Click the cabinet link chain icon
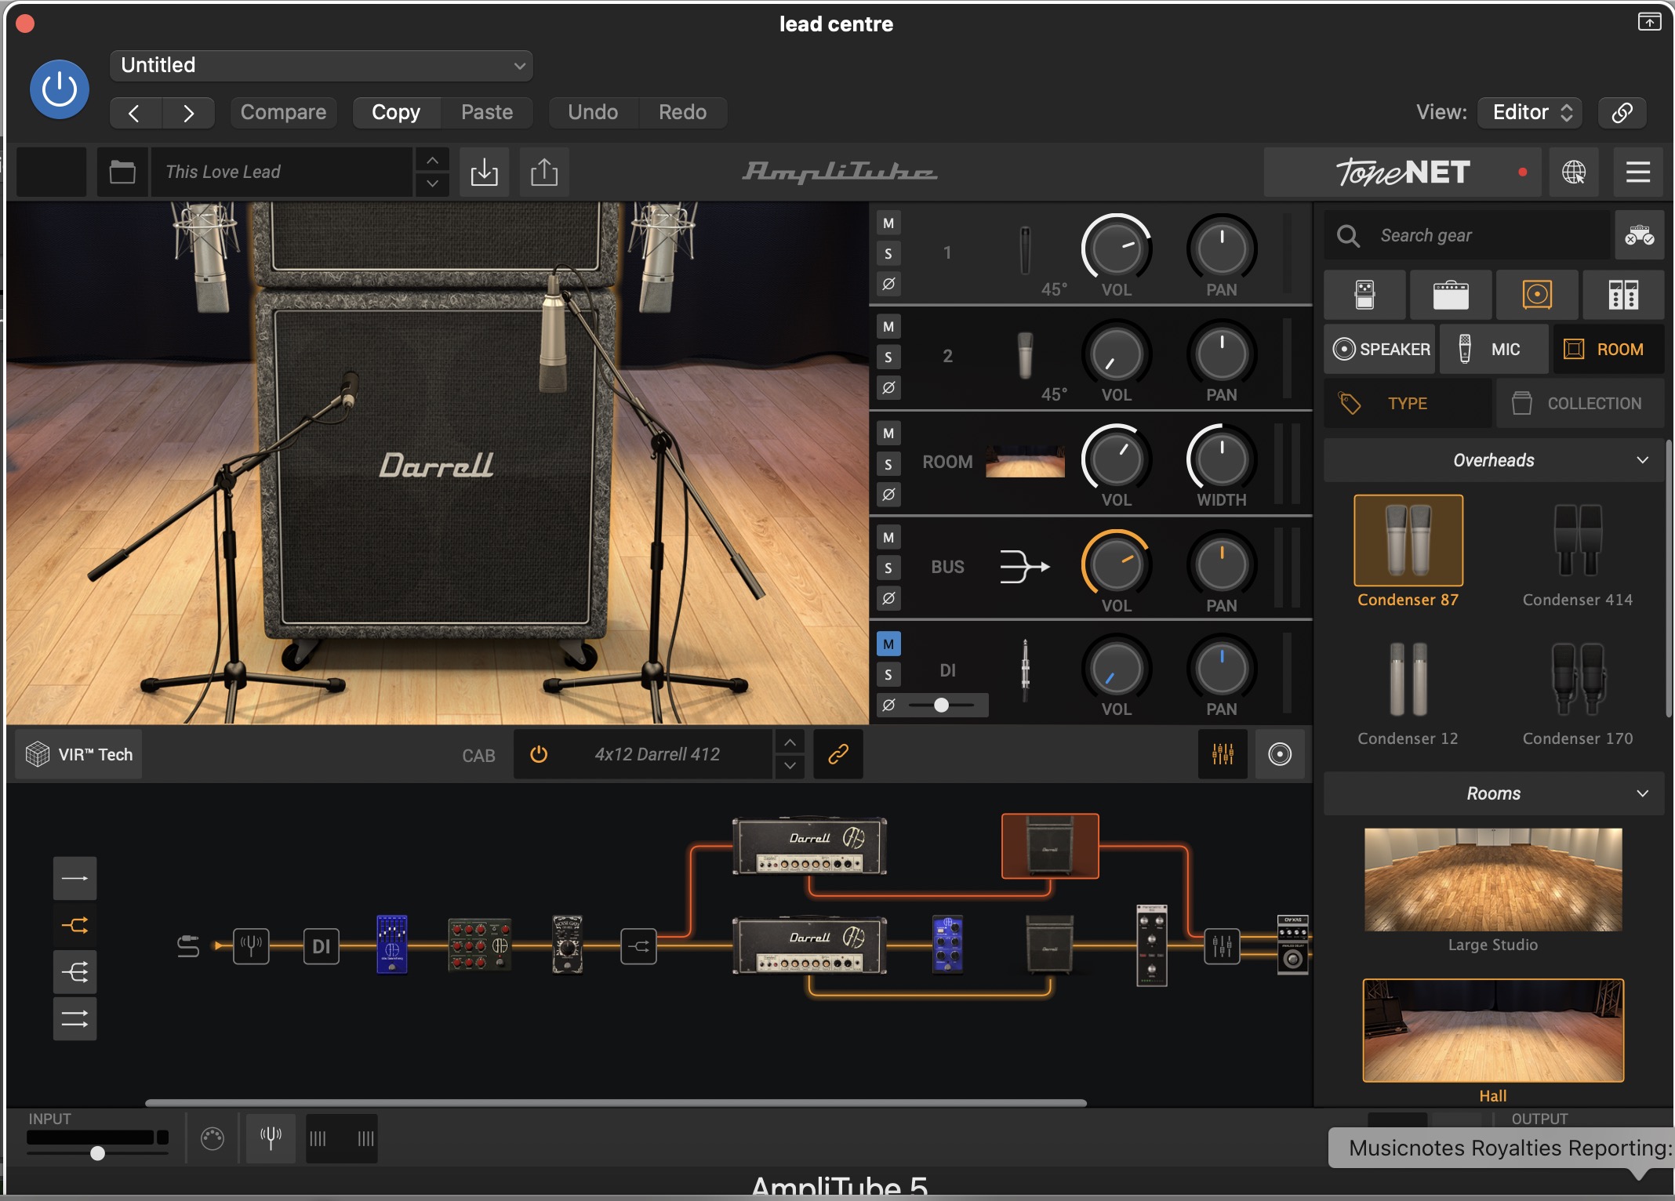This screenshot has height=1201, width=1675. pos(838,754)
